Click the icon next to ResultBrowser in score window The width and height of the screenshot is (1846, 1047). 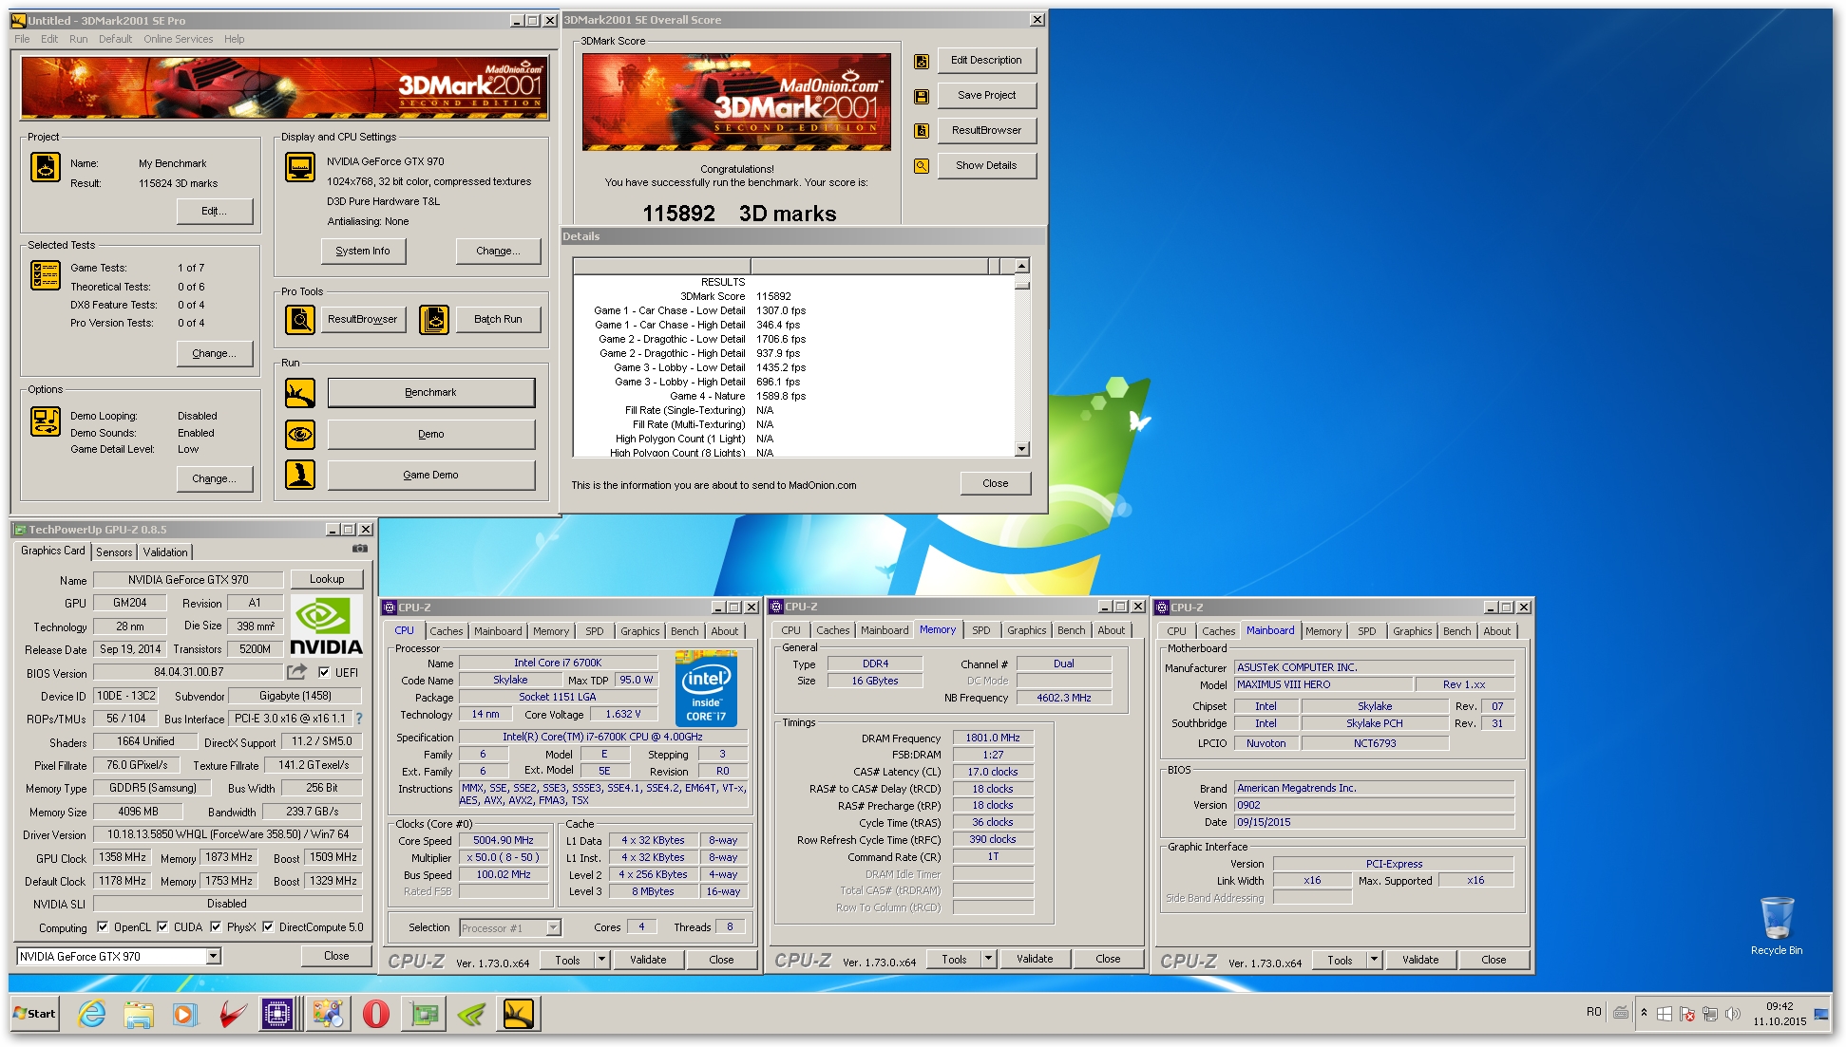[921, 131]
